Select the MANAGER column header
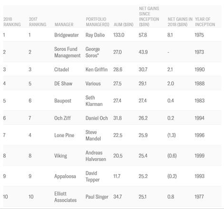The width and height of the screenshot is (224, 209). [x=64, y=25]
